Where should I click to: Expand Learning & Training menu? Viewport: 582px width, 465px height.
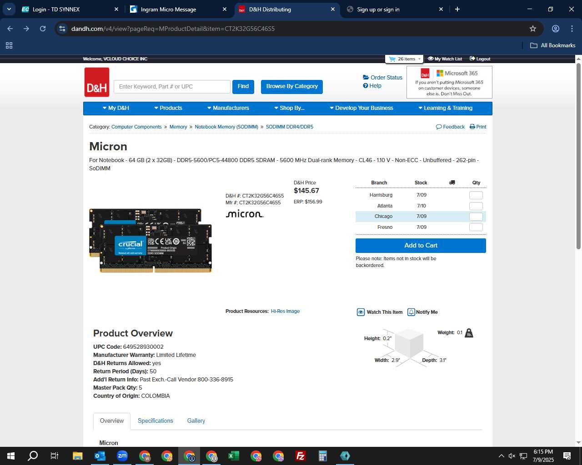445,108
